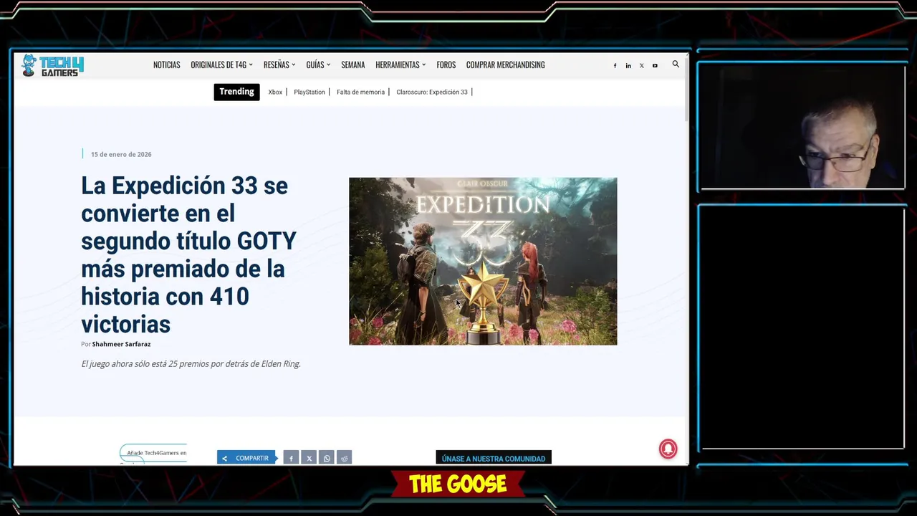Click the webcam video feed
Image resolution: width=917 pixels, height=516 pixels.
tap(802, 127)
